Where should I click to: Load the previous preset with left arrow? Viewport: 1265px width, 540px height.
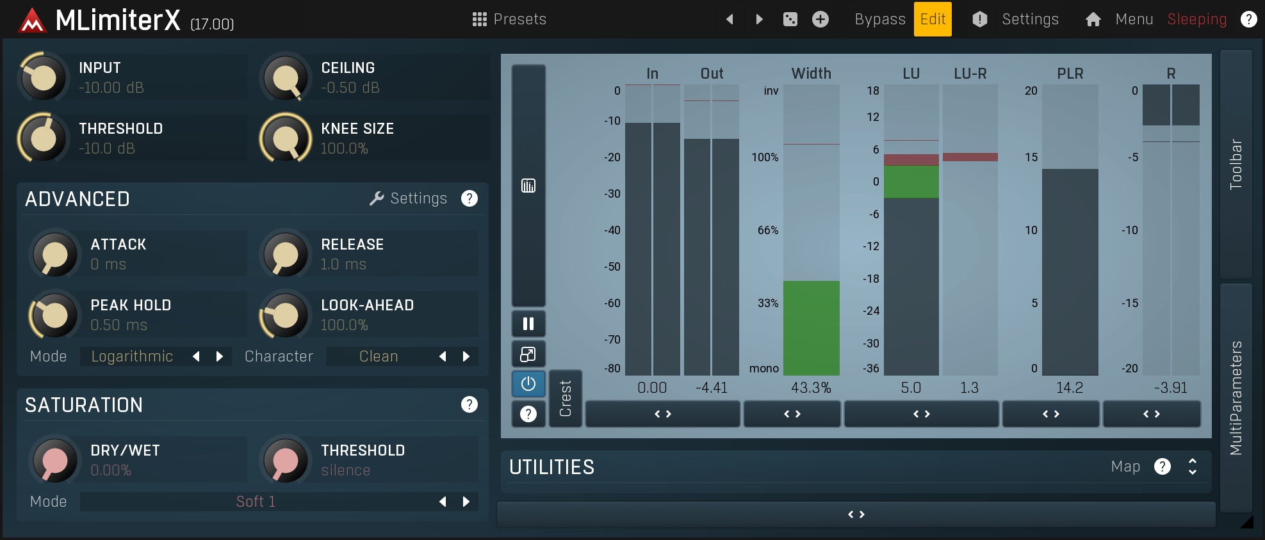tap(730, 19)
